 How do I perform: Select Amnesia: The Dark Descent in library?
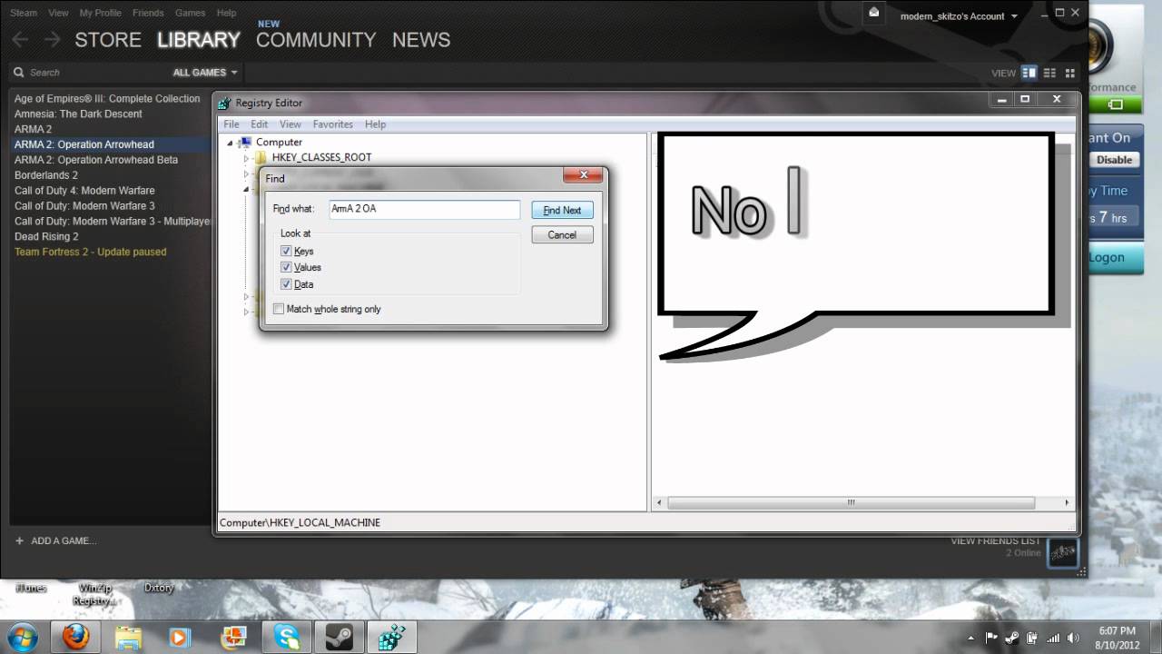click(78, 114)
